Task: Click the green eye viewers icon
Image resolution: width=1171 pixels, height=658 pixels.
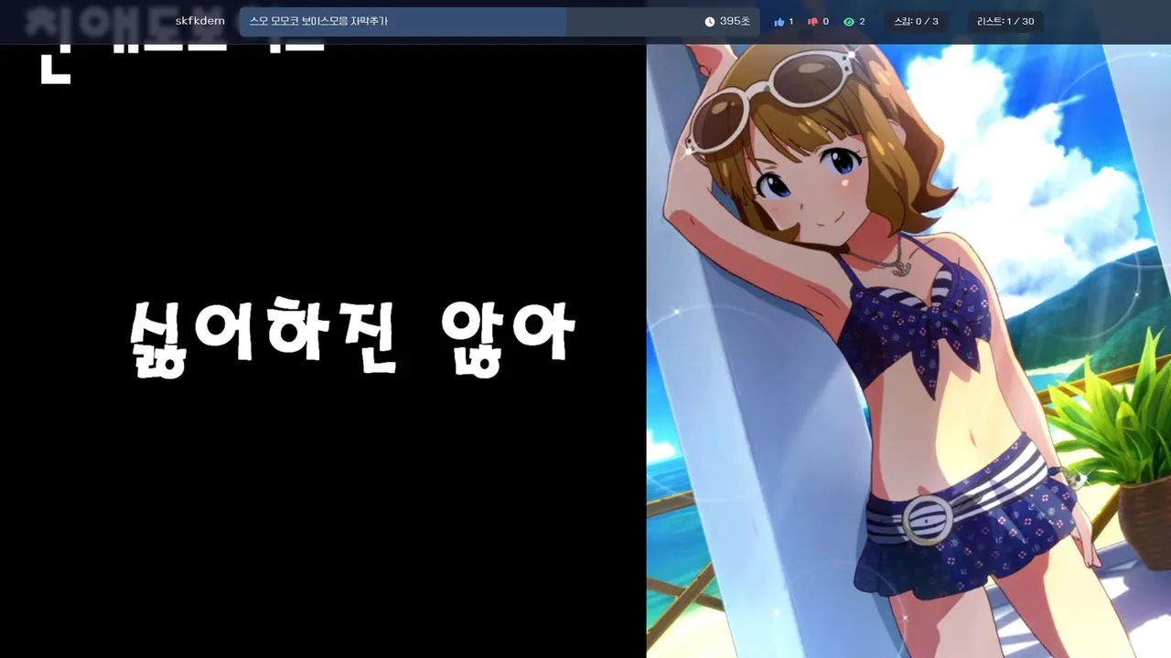Action: pos(848,22)
